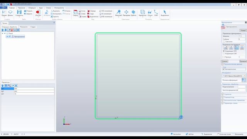Switch to the Стадии tab
Screen dimensions: 247x139
pos(33,27)
